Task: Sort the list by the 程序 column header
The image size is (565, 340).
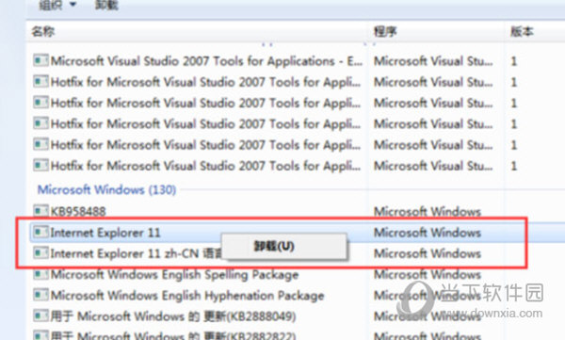Action: [385, 31]
